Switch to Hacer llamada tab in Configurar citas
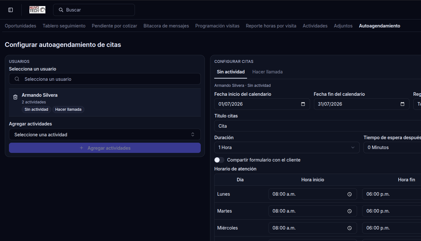The image size is (421, 241). (268, 72)
